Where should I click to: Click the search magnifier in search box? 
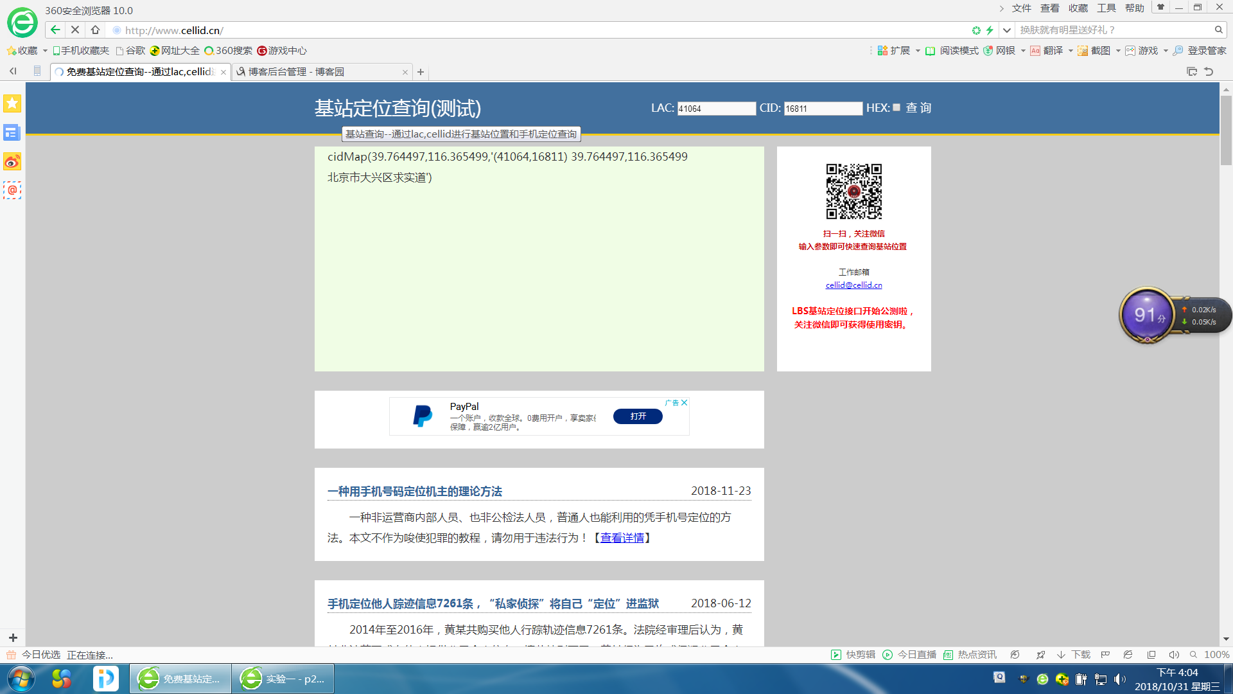(x=1218, y=30)
